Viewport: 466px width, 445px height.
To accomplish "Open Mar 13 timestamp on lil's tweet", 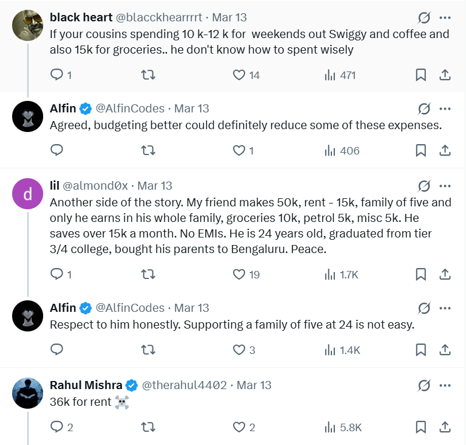I will [x=155, y=186].
